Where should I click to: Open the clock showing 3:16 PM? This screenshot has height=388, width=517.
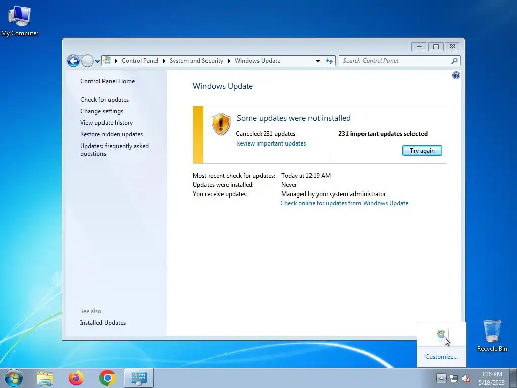click(491, 378)
